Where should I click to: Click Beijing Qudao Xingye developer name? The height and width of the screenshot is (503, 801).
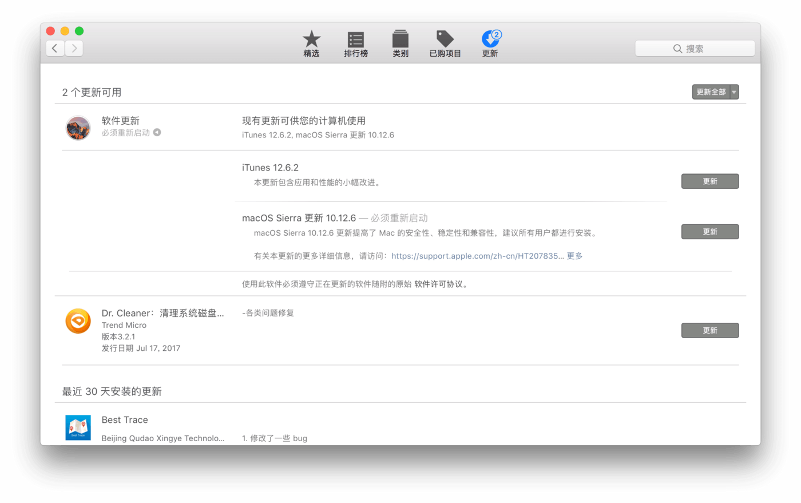click(163, 438)
